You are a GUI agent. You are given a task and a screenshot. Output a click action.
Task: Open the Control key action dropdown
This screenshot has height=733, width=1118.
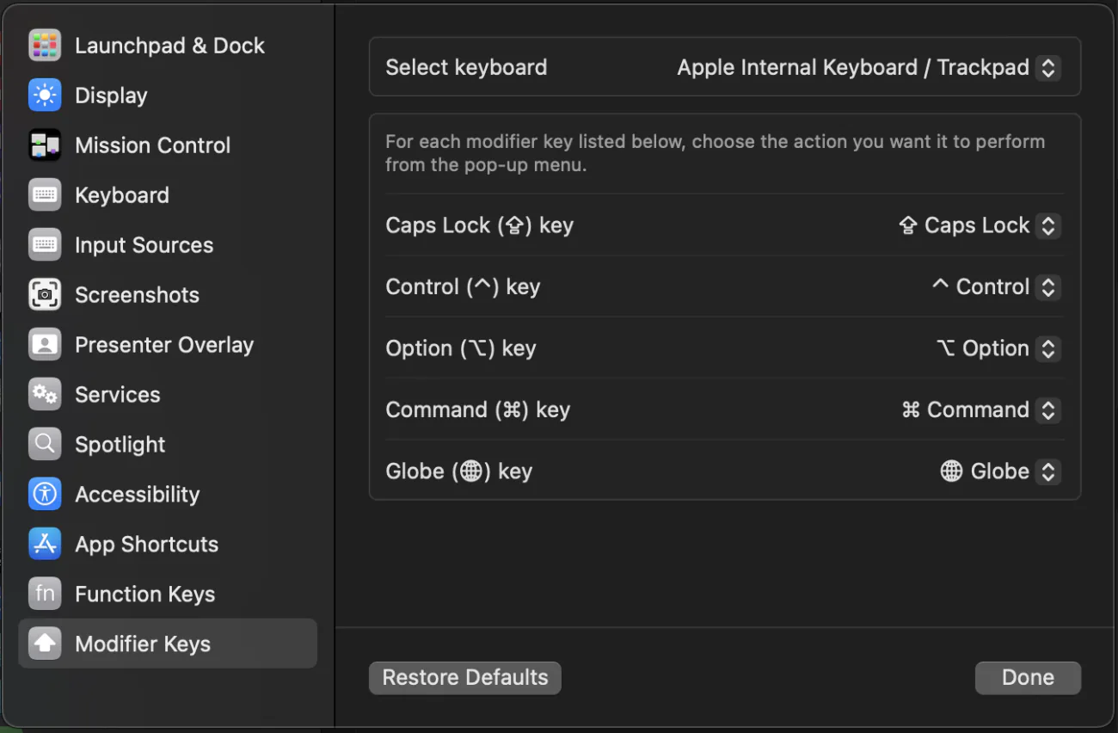pyautogui.click(x=996, y=287)
